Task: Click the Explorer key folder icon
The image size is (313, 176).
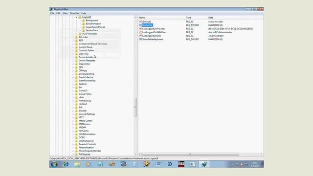Action: (x=76, y=84)
